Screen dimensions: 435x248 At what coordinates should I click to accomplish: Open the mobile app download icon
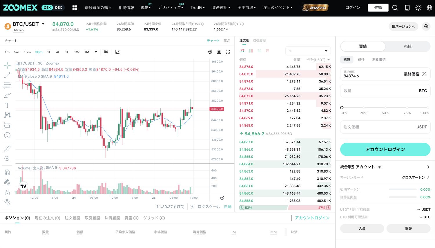(407, 8)
